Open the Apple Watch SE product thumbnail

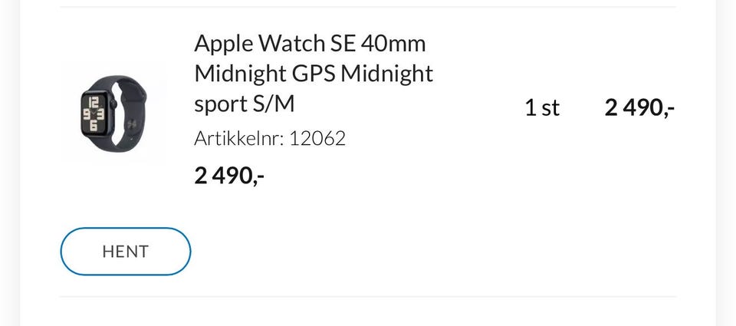[x=113, y=112]
